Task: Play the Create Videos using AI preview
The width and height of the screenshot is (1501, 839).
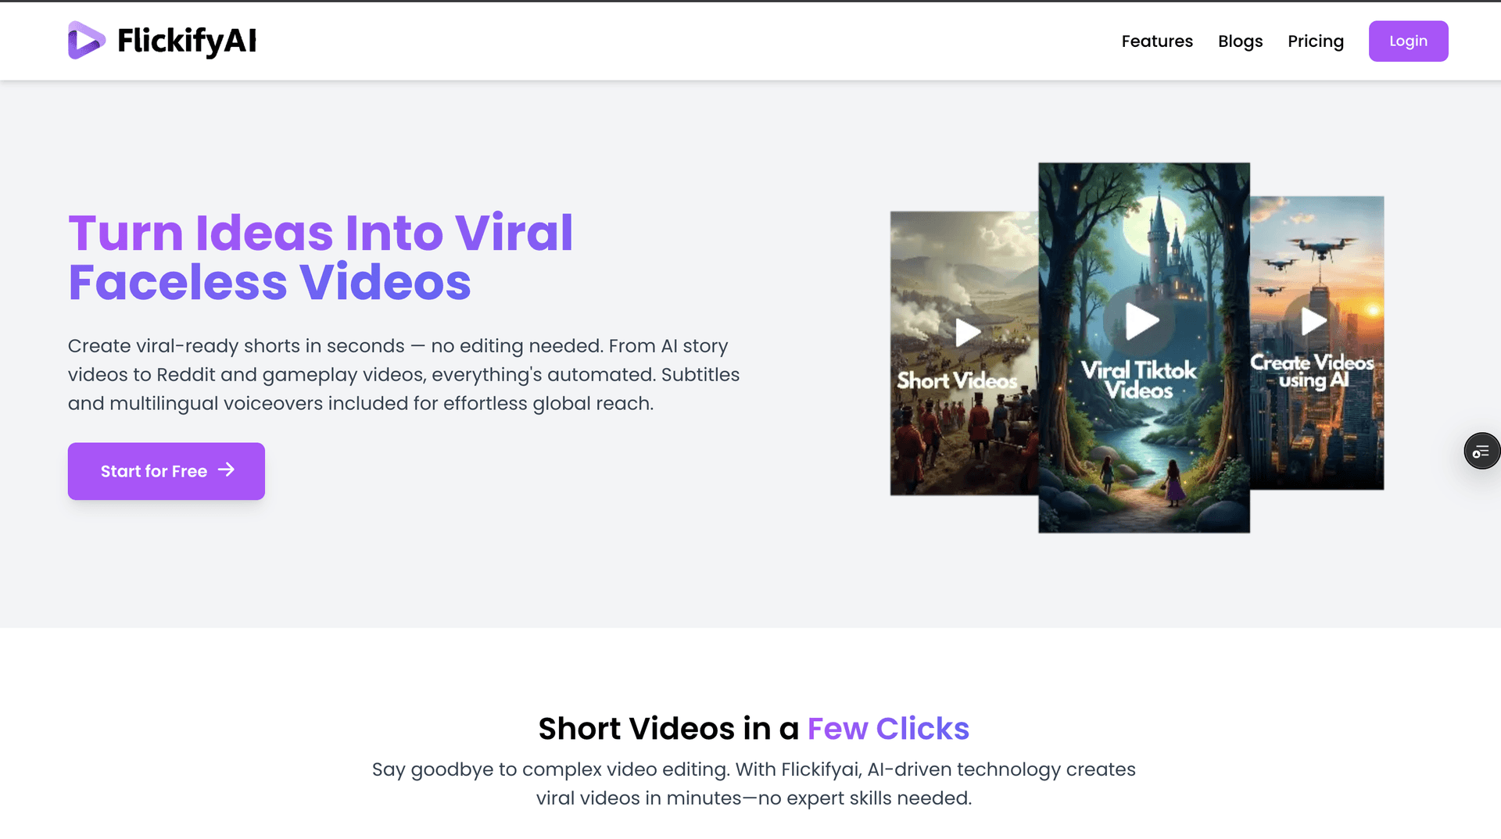Action: click(x=1313, y=321)
